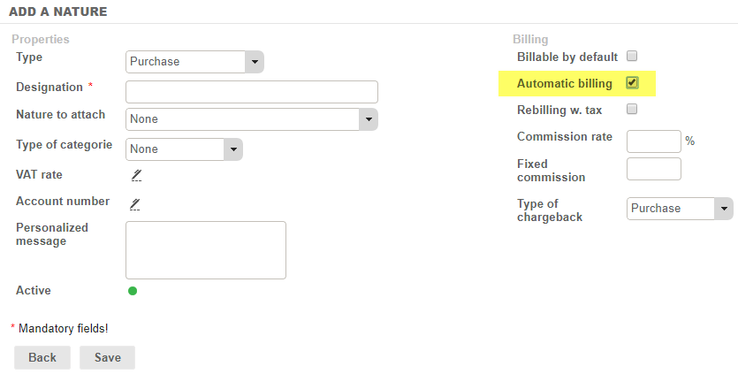The width and height of the screenshot is (738, 374).
Task: Toggle the green Active status indicator
Action: coord(133,291)
